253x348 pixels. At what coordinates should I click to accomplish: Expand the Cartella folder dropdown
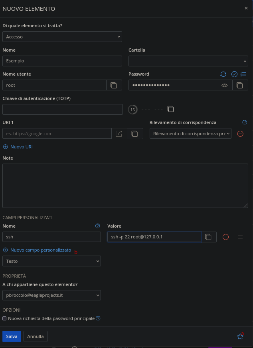pos(188,61)
